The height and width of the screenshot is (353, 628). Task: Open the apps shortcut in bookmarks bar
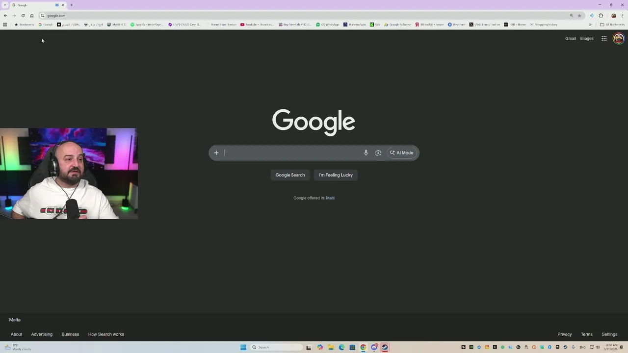[5, 25]
